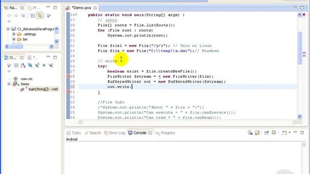Click the editor horizontal scroll-left arrow
This screenshot has width=310, height=174.
[x=80, y=122]
